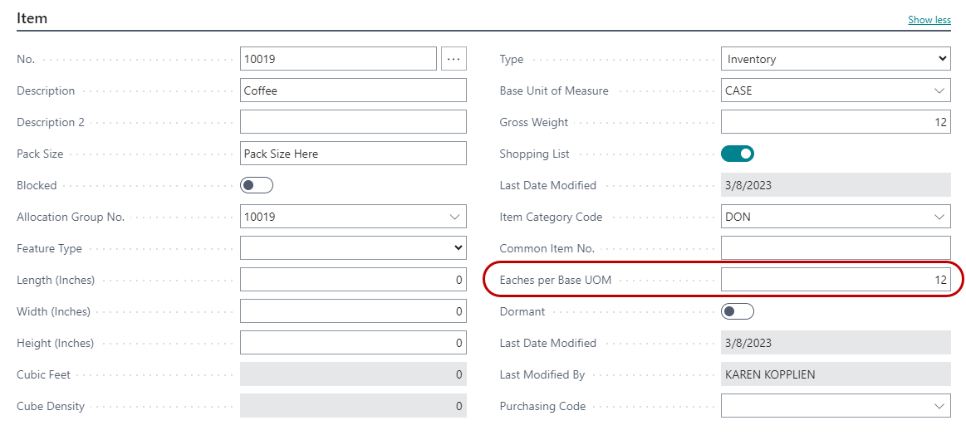Click the Eaches per Base UOM field
This screenshot has width=966, height=435.
835,280
